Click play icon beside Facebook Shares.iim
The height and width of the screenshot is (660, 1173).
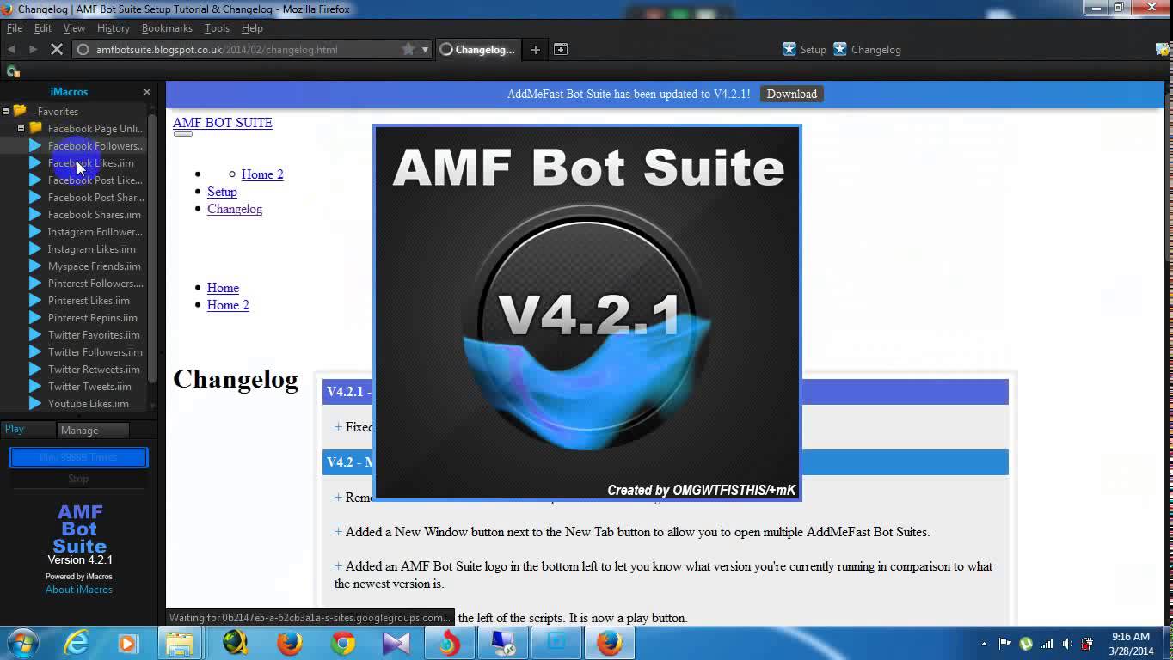coord(35,215)
